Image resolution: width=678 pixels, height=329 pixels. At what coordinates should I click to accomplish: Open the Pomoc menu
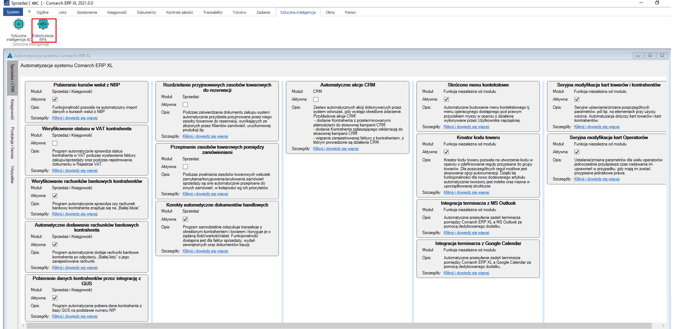click(350, 12)
